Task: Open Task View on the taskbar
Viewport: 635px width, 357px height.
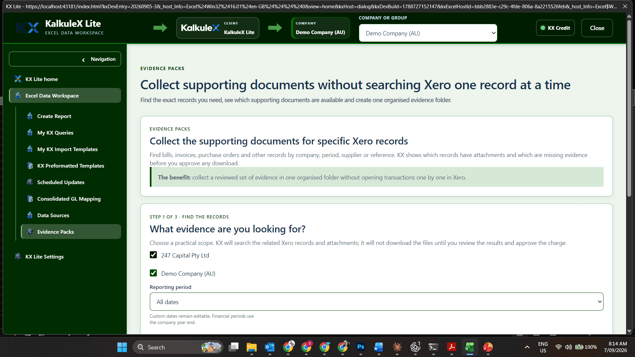Action: pos(233,347)
